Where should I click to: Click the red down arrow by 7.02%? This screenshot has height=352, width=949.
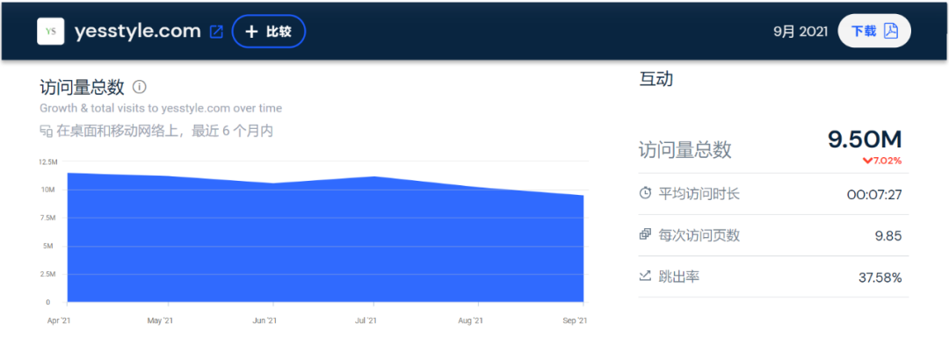(x=867, y=161)
